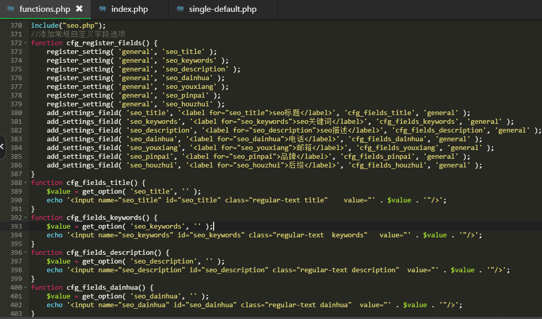Click 'cfg_fields_description' callback on line 382
Screen dimensions: 542x319
pyautogui.click(x=440, y=130)
